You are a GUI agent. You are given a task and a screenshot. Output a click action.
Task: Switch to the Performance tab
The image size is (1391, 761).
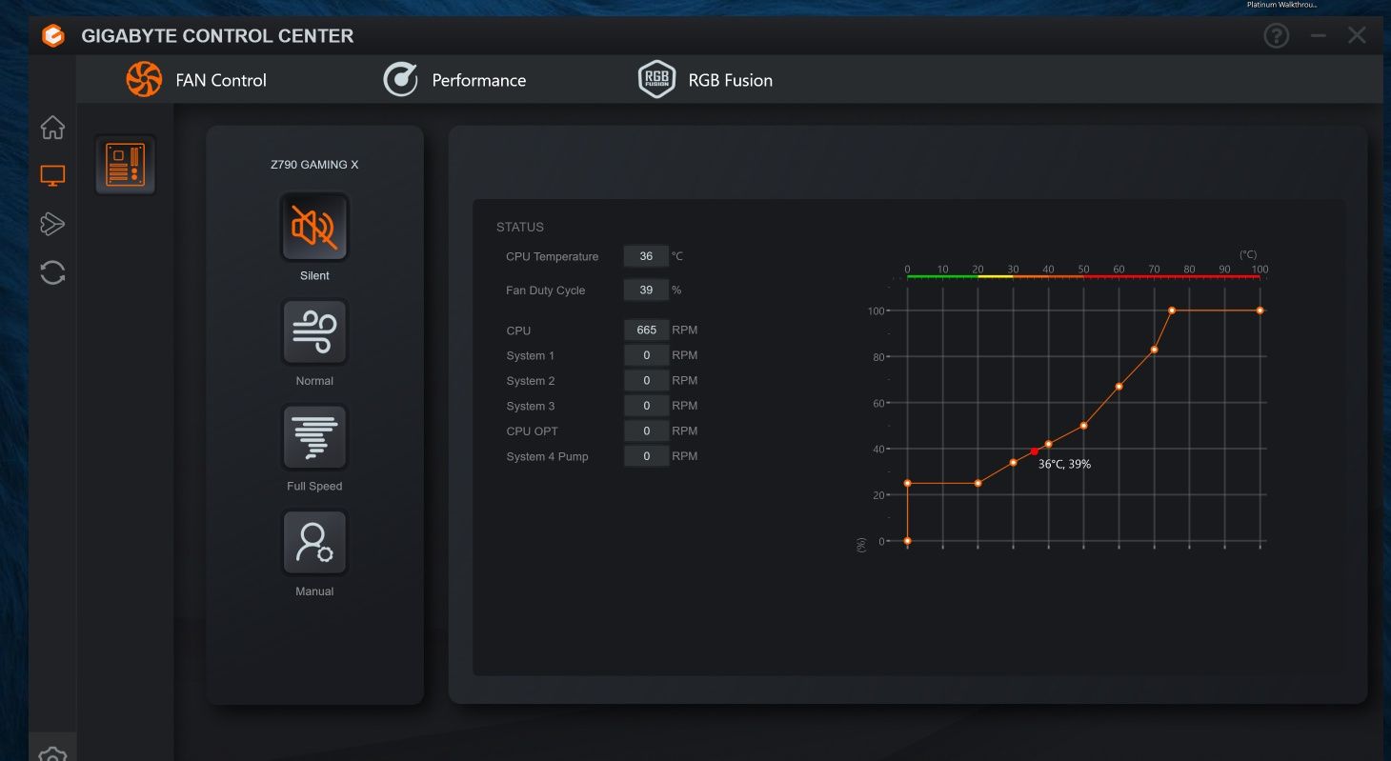click(454, 80)
